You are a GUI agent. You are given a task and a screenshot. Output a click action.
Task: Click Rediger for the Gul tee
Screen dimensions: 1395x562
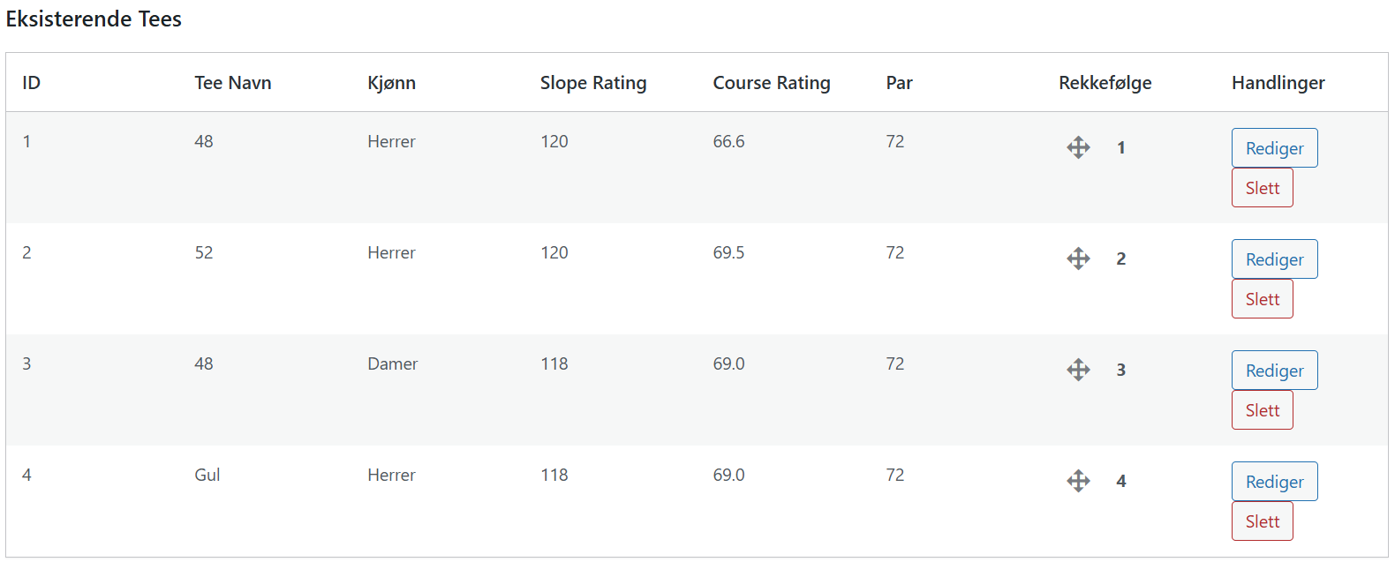pyautogui.click(x=1274, y=482)
